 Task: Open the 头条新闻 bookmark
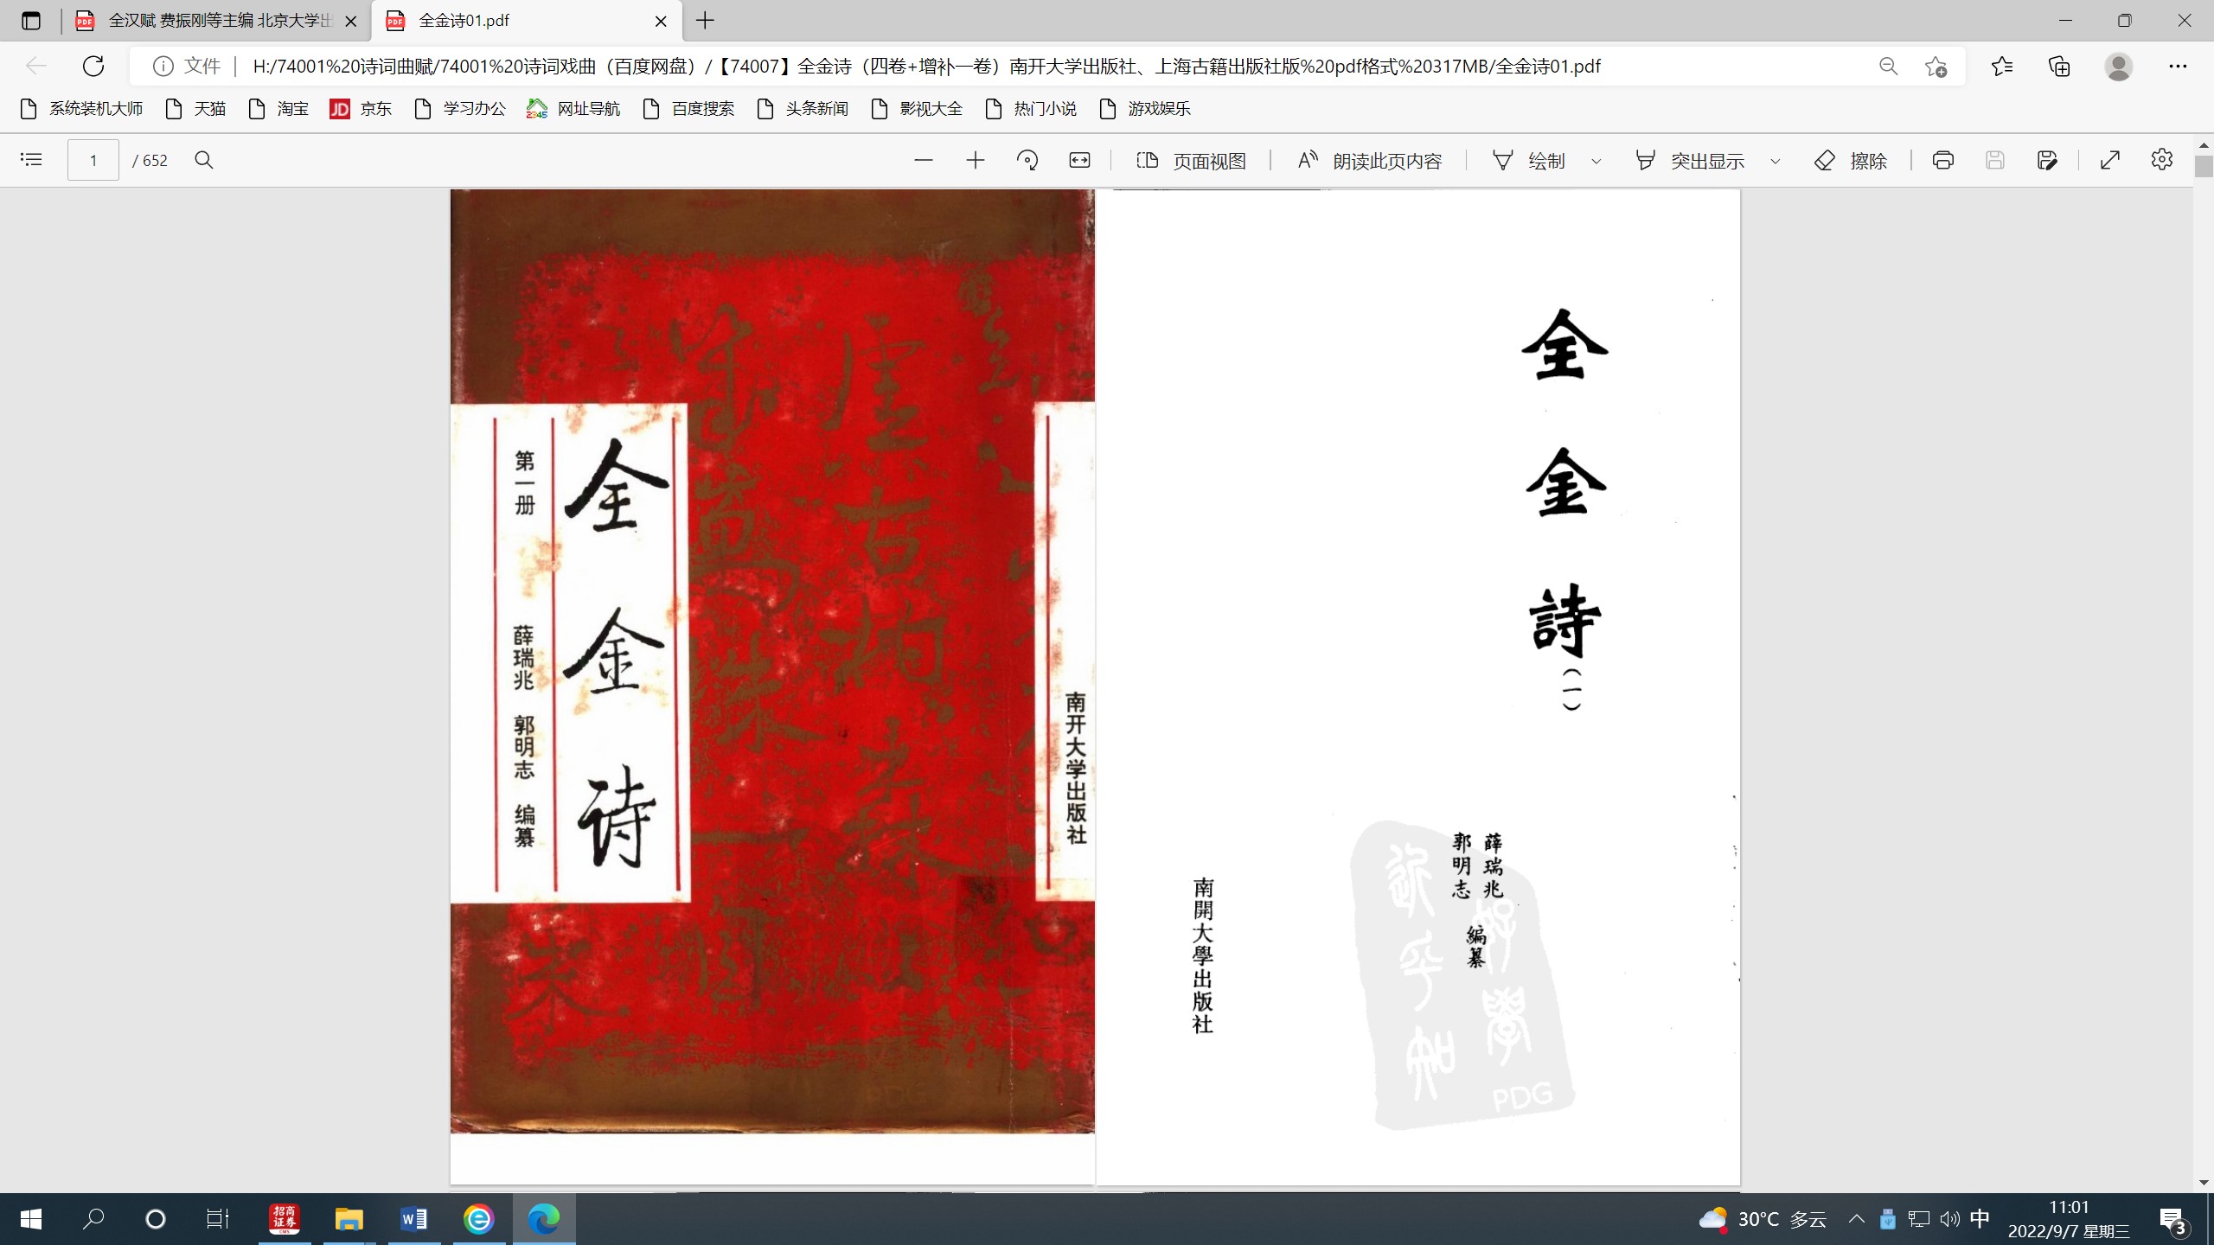803,109
